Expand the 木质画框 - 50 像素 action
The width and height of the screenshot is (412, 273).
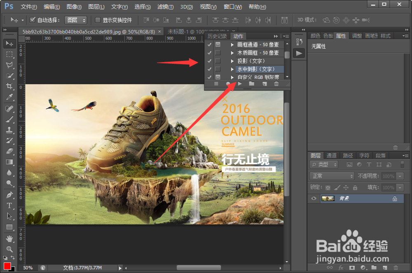tap(232, 53)
